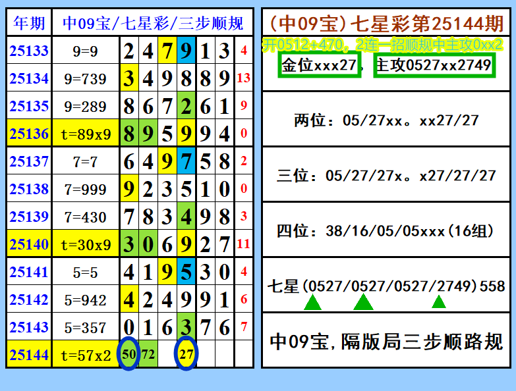Click the blue-circled 50 in row 25144

click(x=129, y=354)
